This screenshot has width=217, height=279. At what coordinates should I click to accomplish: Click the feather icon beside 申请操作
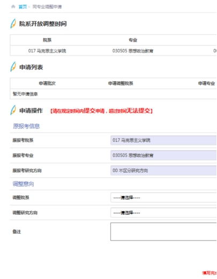point(13,110)
